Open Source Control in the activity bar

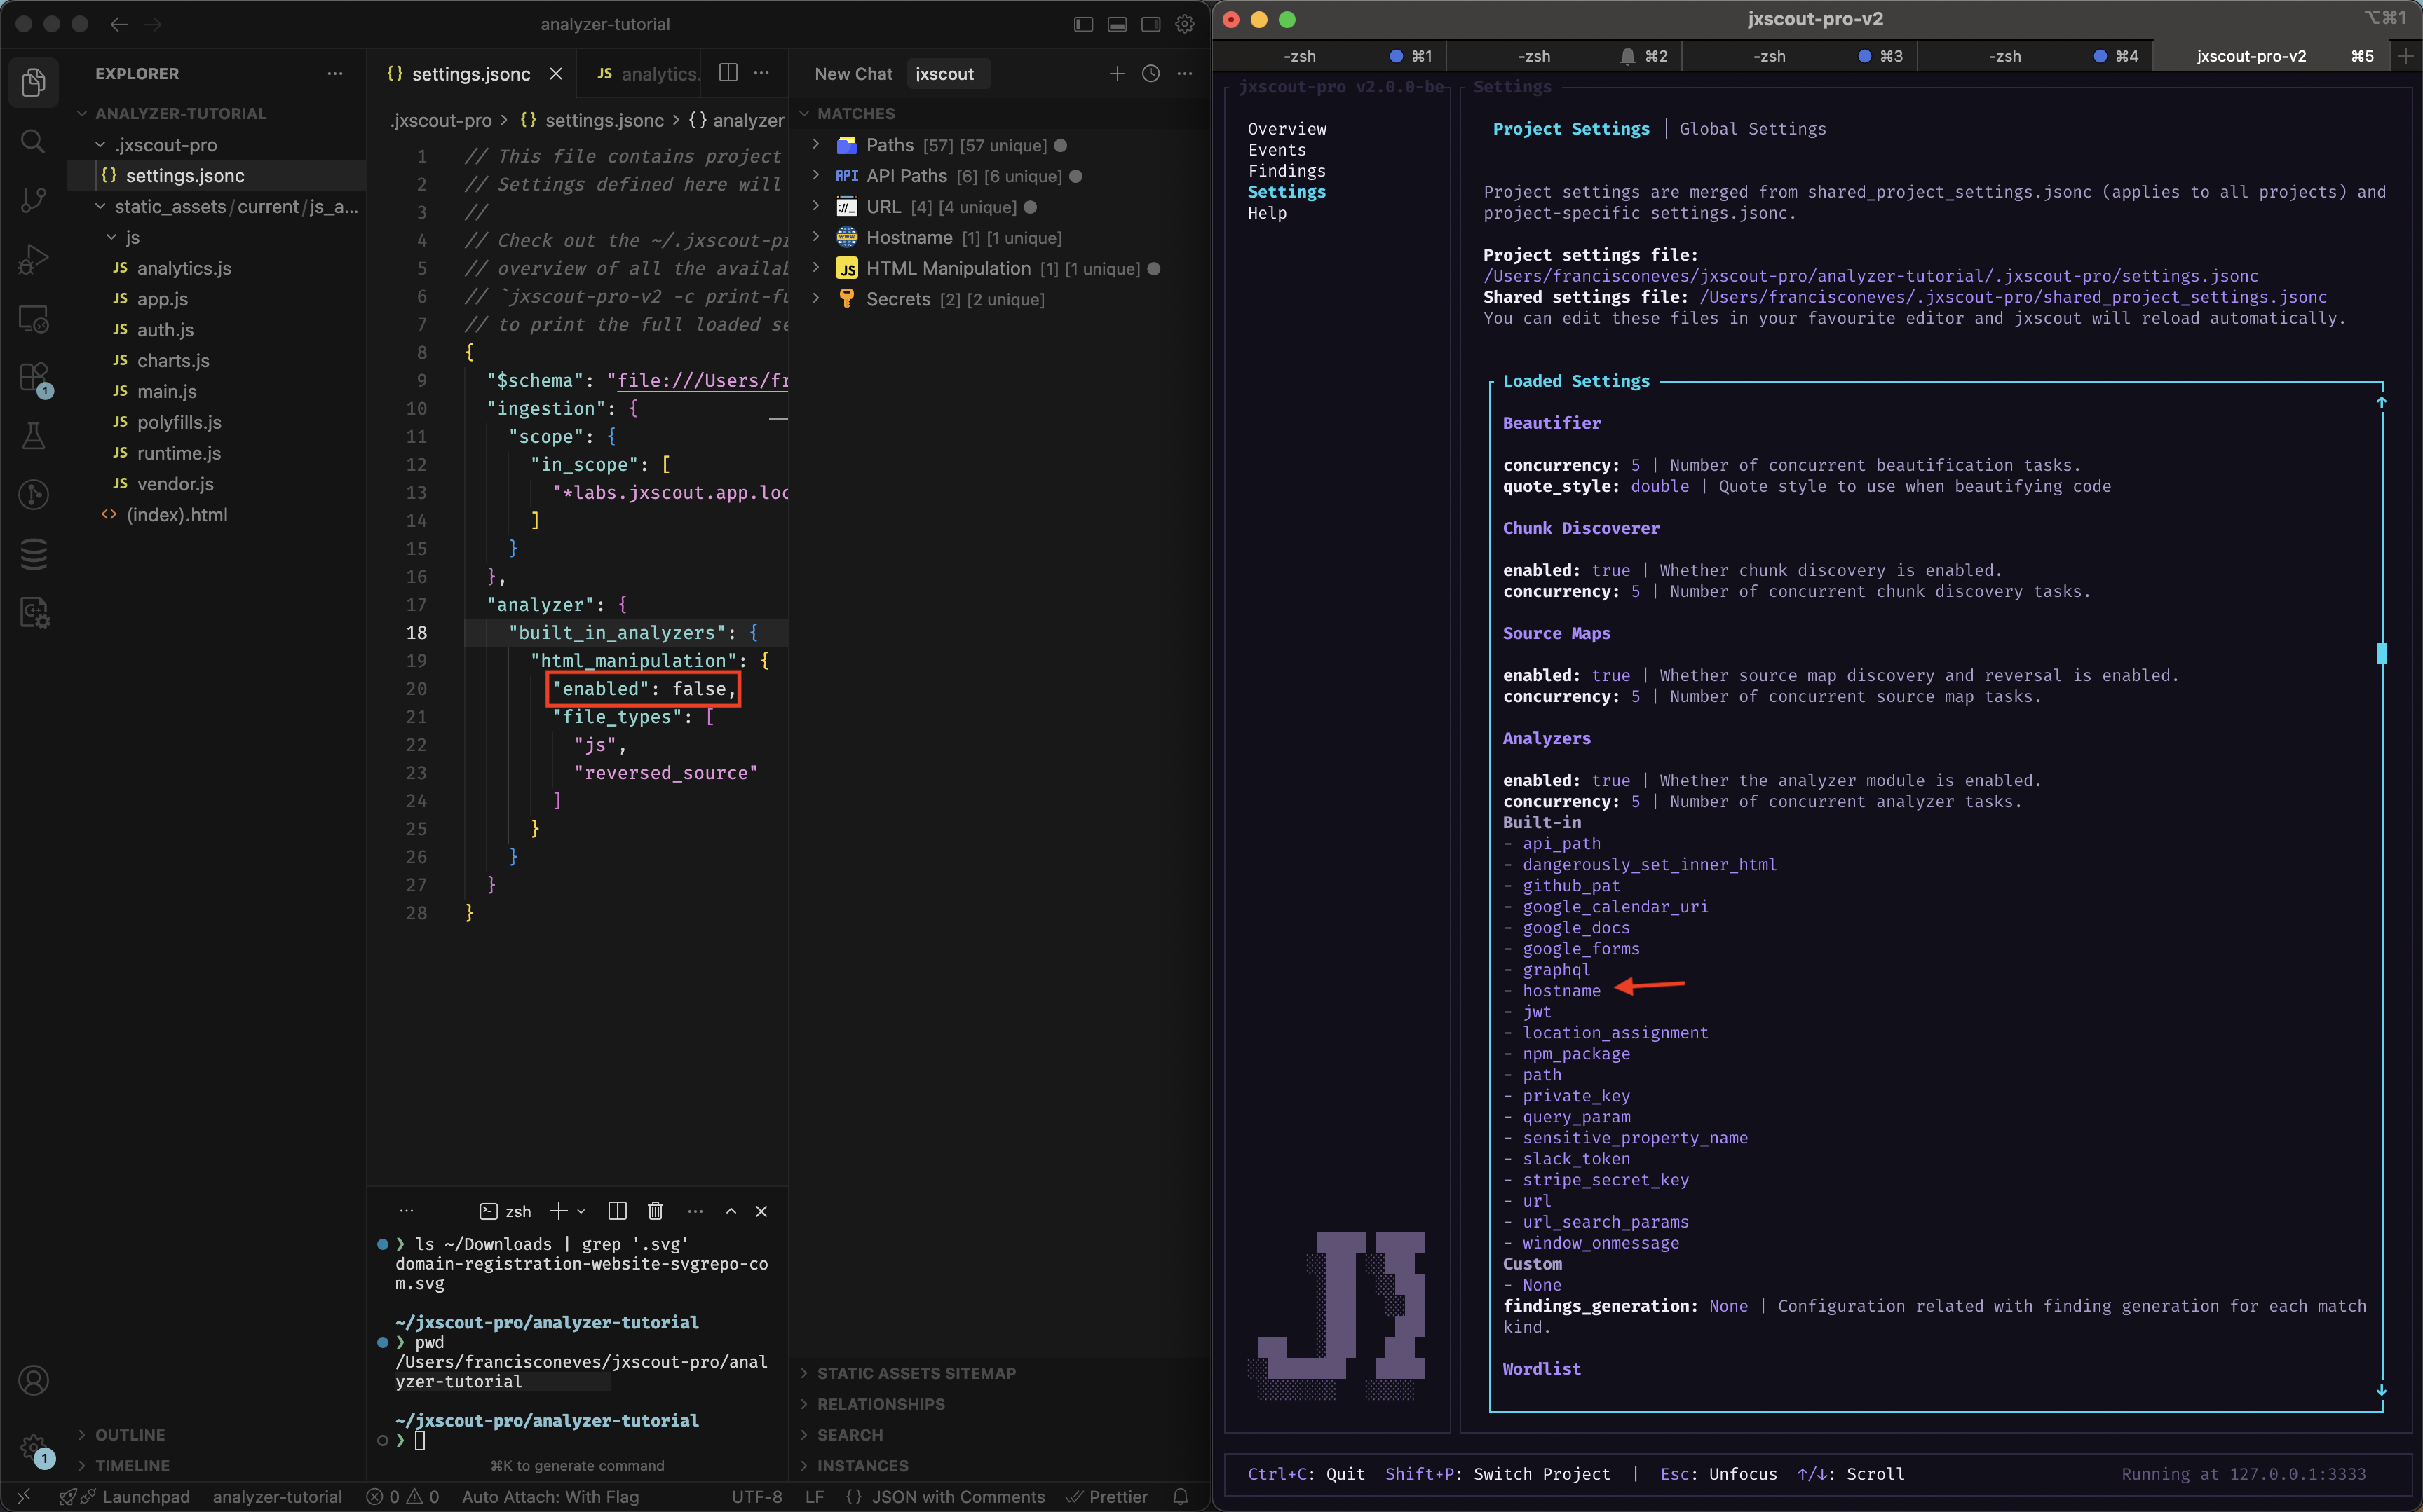click(x=33, y=200)
